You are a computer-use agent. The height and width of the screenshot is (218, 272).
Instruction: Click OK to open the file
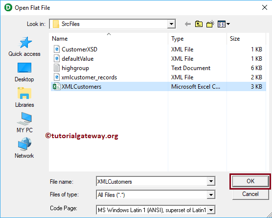click(x=250, y=181)
